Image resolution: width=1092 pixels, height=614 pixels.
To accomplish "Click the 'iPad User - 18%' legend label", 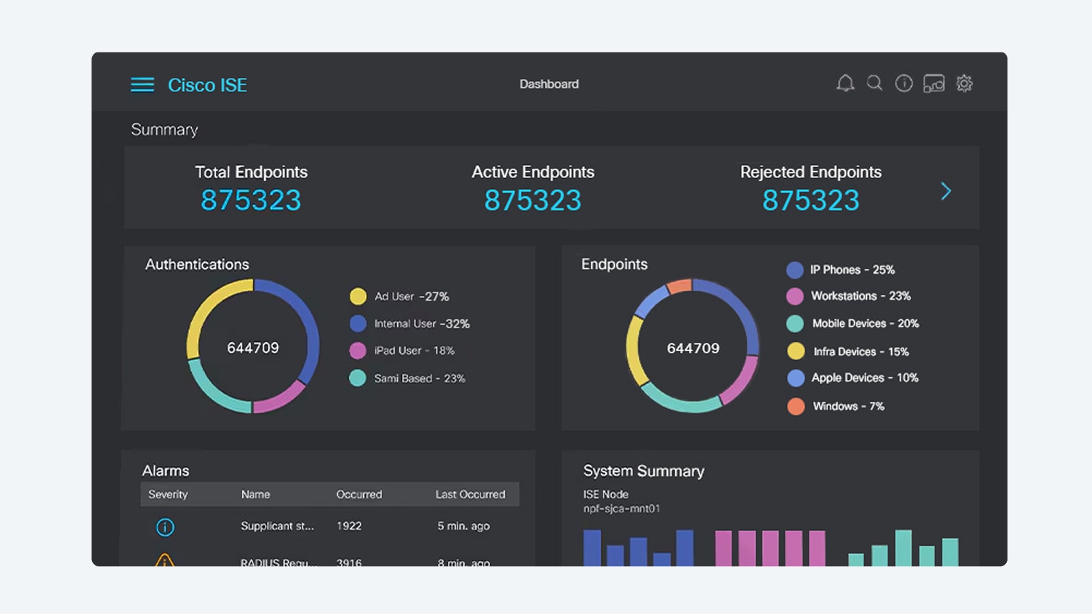I will tap(414, 351).
